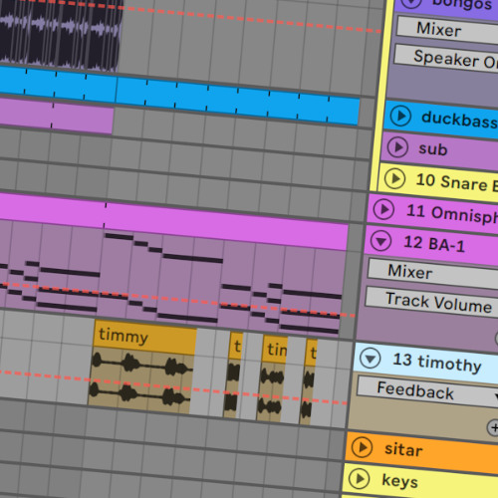The image size is (498, 498).
Task: Select the tin audio clip
Action: (x=273, y=378)
